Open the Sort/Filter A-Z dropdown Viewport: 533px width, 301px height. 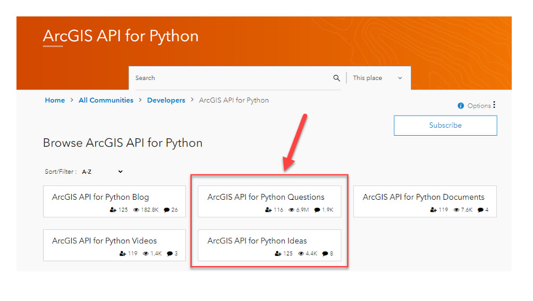(x=102, y=172)
